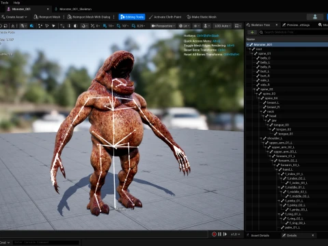Select the breast_L bone
Screen dimensions: 328x246
coord(273,102)
